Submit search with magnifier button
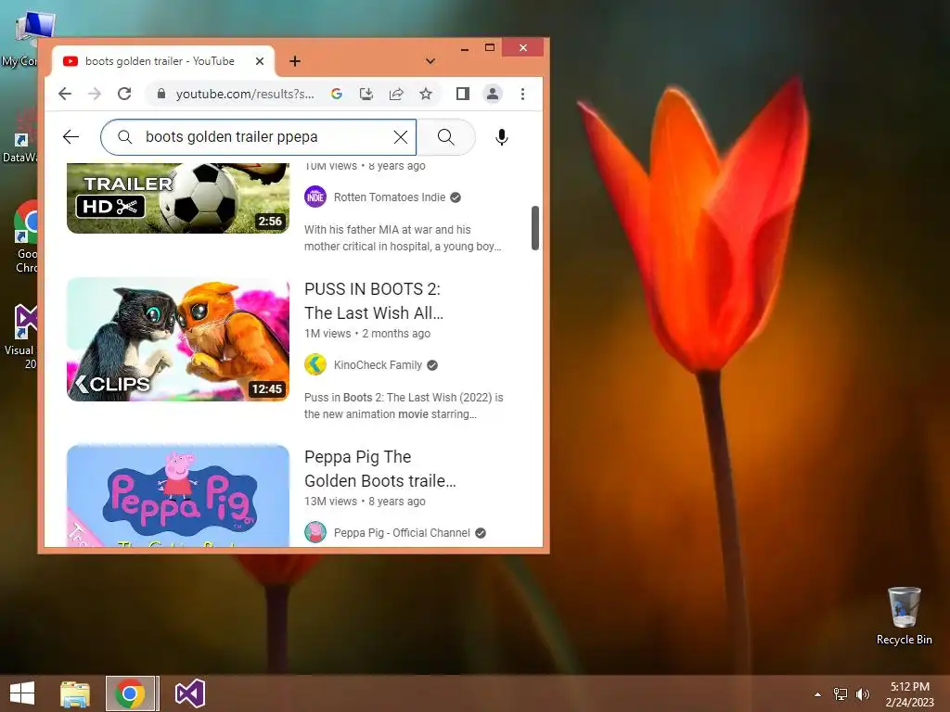The height and width of the screenshot is (712, 950). coord(446,137)
